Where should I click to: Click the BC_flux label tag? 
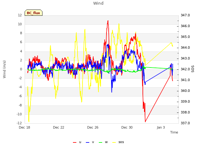[x=34, y=13]
